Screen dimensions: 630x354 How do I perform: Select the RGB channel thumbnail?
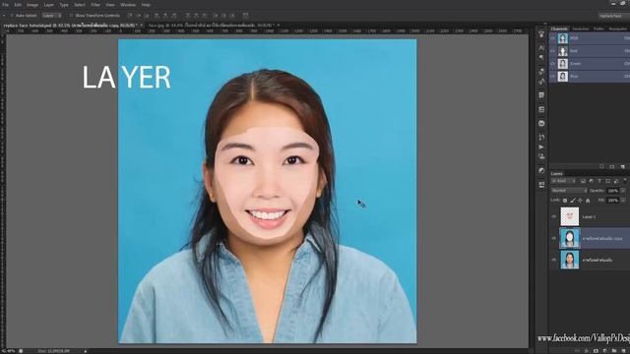coord(563,38)
